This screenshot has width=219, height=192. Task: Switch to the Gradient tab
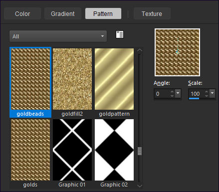coord(63,13)
